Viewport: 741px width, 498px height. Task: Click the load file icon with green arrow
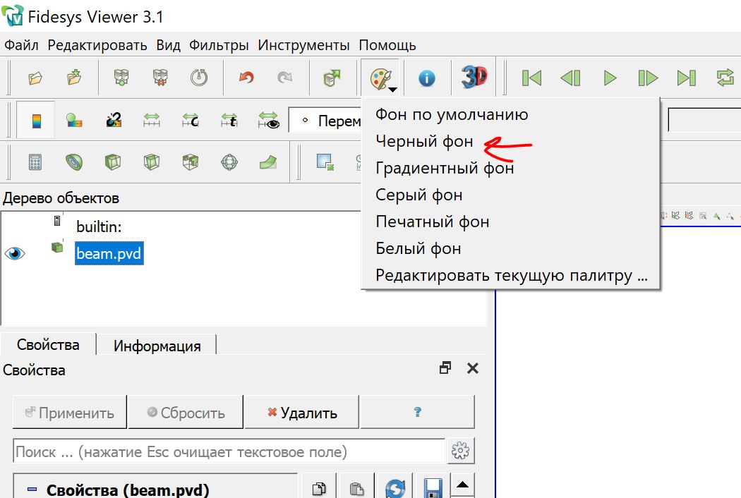(74, 78)
